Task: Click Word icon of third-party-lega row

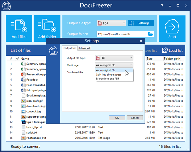Action: pyautogui.click(x=23, y=90)
